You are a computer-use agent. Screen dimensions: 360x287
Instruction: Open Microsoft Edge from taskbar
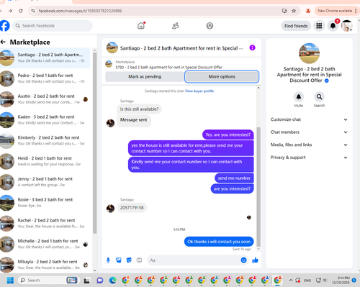pyautogui.click(x=112, y=280)
